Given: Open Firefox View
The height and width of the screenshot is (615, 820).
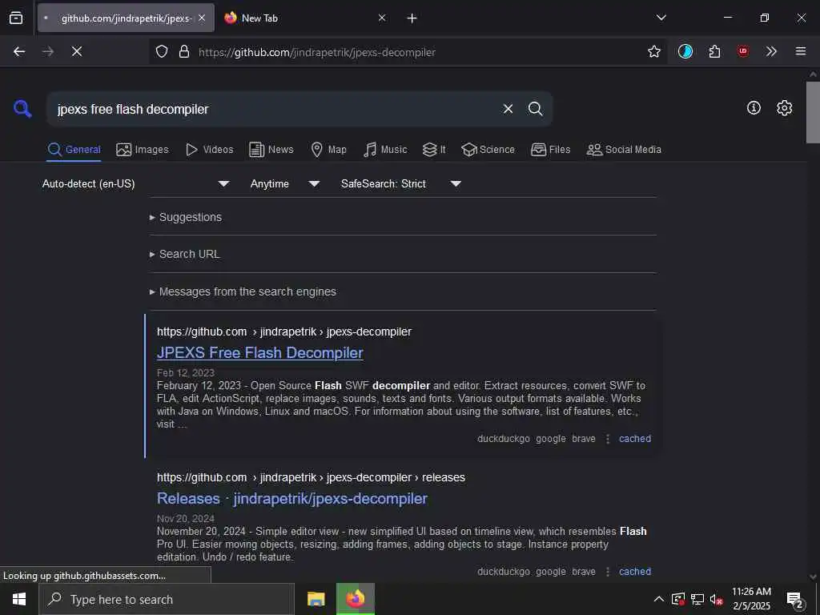Looking at the screenshot, I should (x=16, y=18).
